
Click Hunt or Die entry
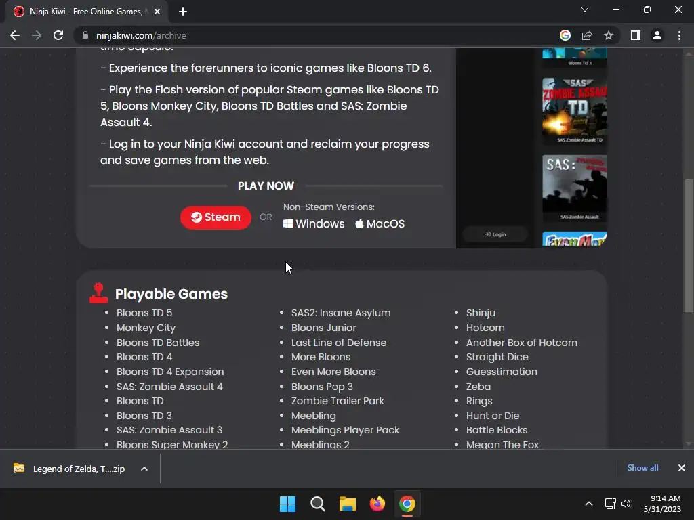coord(493,416)
